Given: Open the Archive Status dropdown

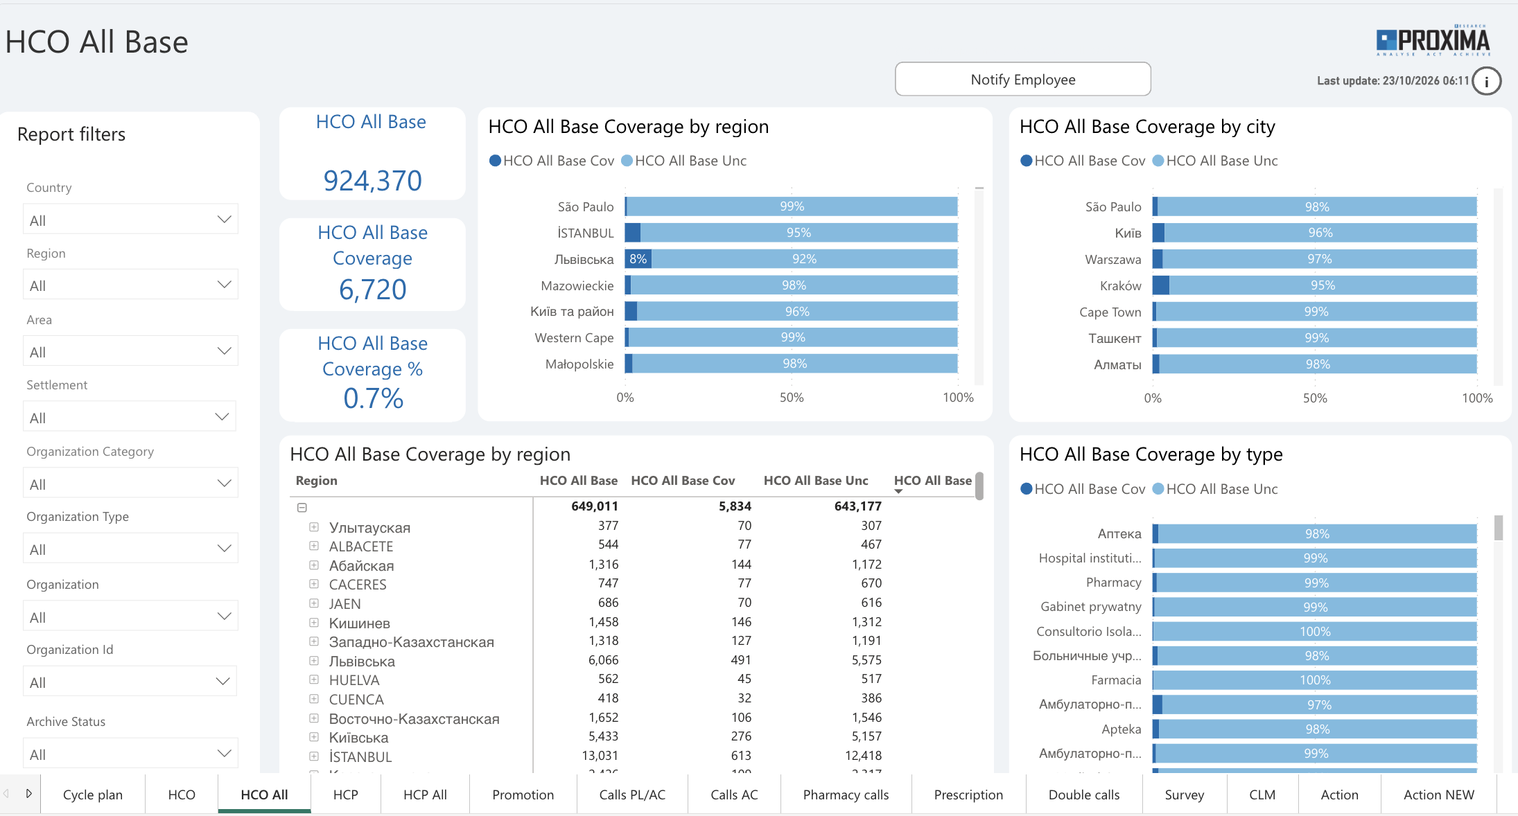Looking at the screenshot, I should (130, 754).
